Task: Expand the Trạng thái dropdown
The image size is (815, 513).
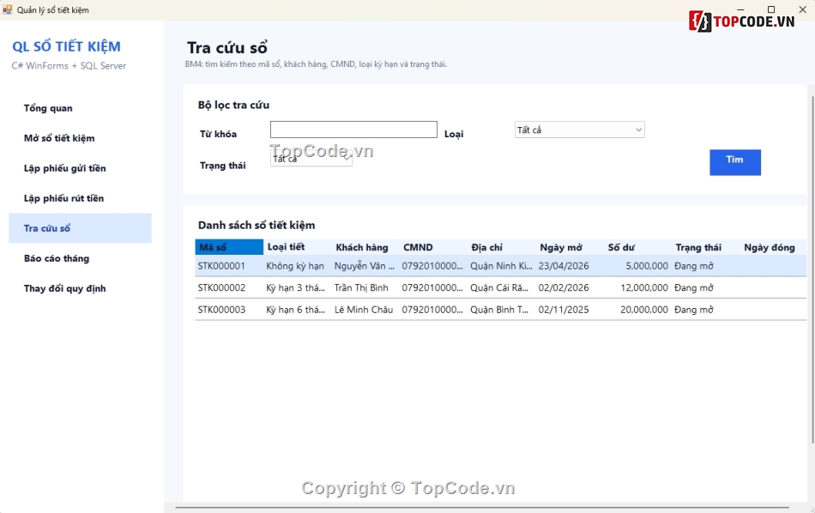Action: (x=311, y=159)
